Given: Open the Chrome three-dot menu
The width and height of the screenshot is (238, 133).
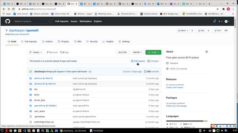Looking at the screenshot, I should [233, 9].
